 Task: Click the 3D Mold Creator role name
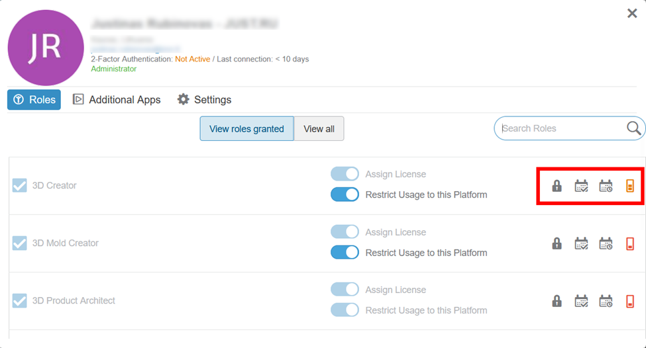point(66,243)
